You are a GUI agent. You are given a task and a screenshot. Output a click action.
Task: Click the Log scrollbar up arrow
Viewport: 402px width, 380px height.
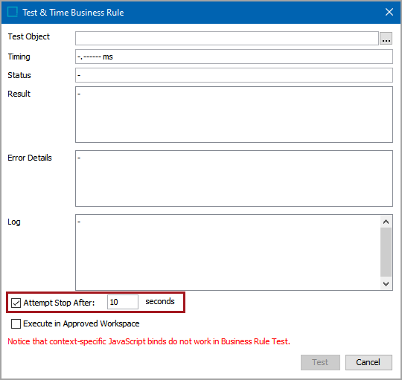(x=386, y=222)
